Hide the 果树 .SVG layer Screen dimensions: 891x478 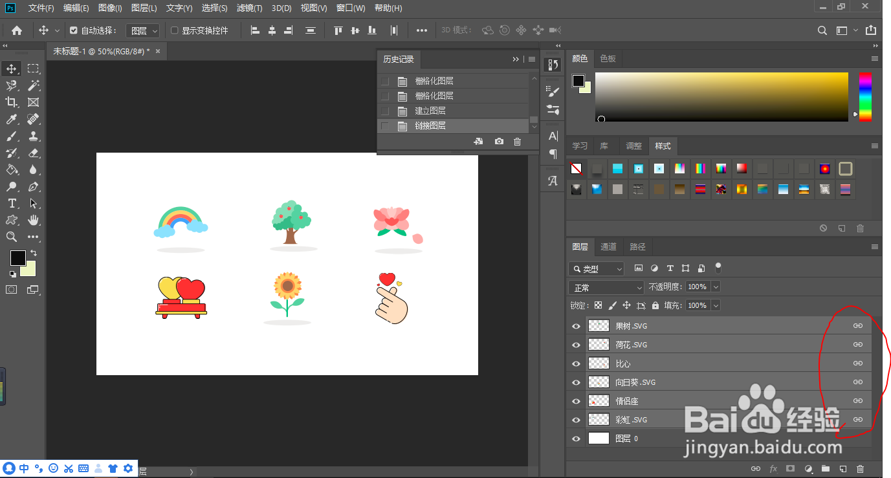(576, 327)
